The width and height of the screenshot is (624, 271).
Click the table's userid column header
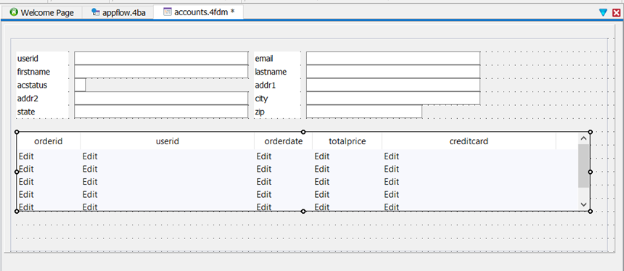point(167,141)
